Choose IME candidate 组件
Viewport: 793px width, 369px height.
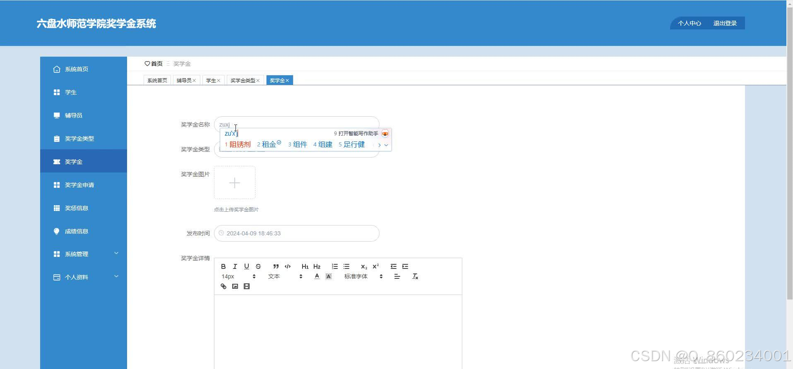pyautogui.click(x=298, y=144)
